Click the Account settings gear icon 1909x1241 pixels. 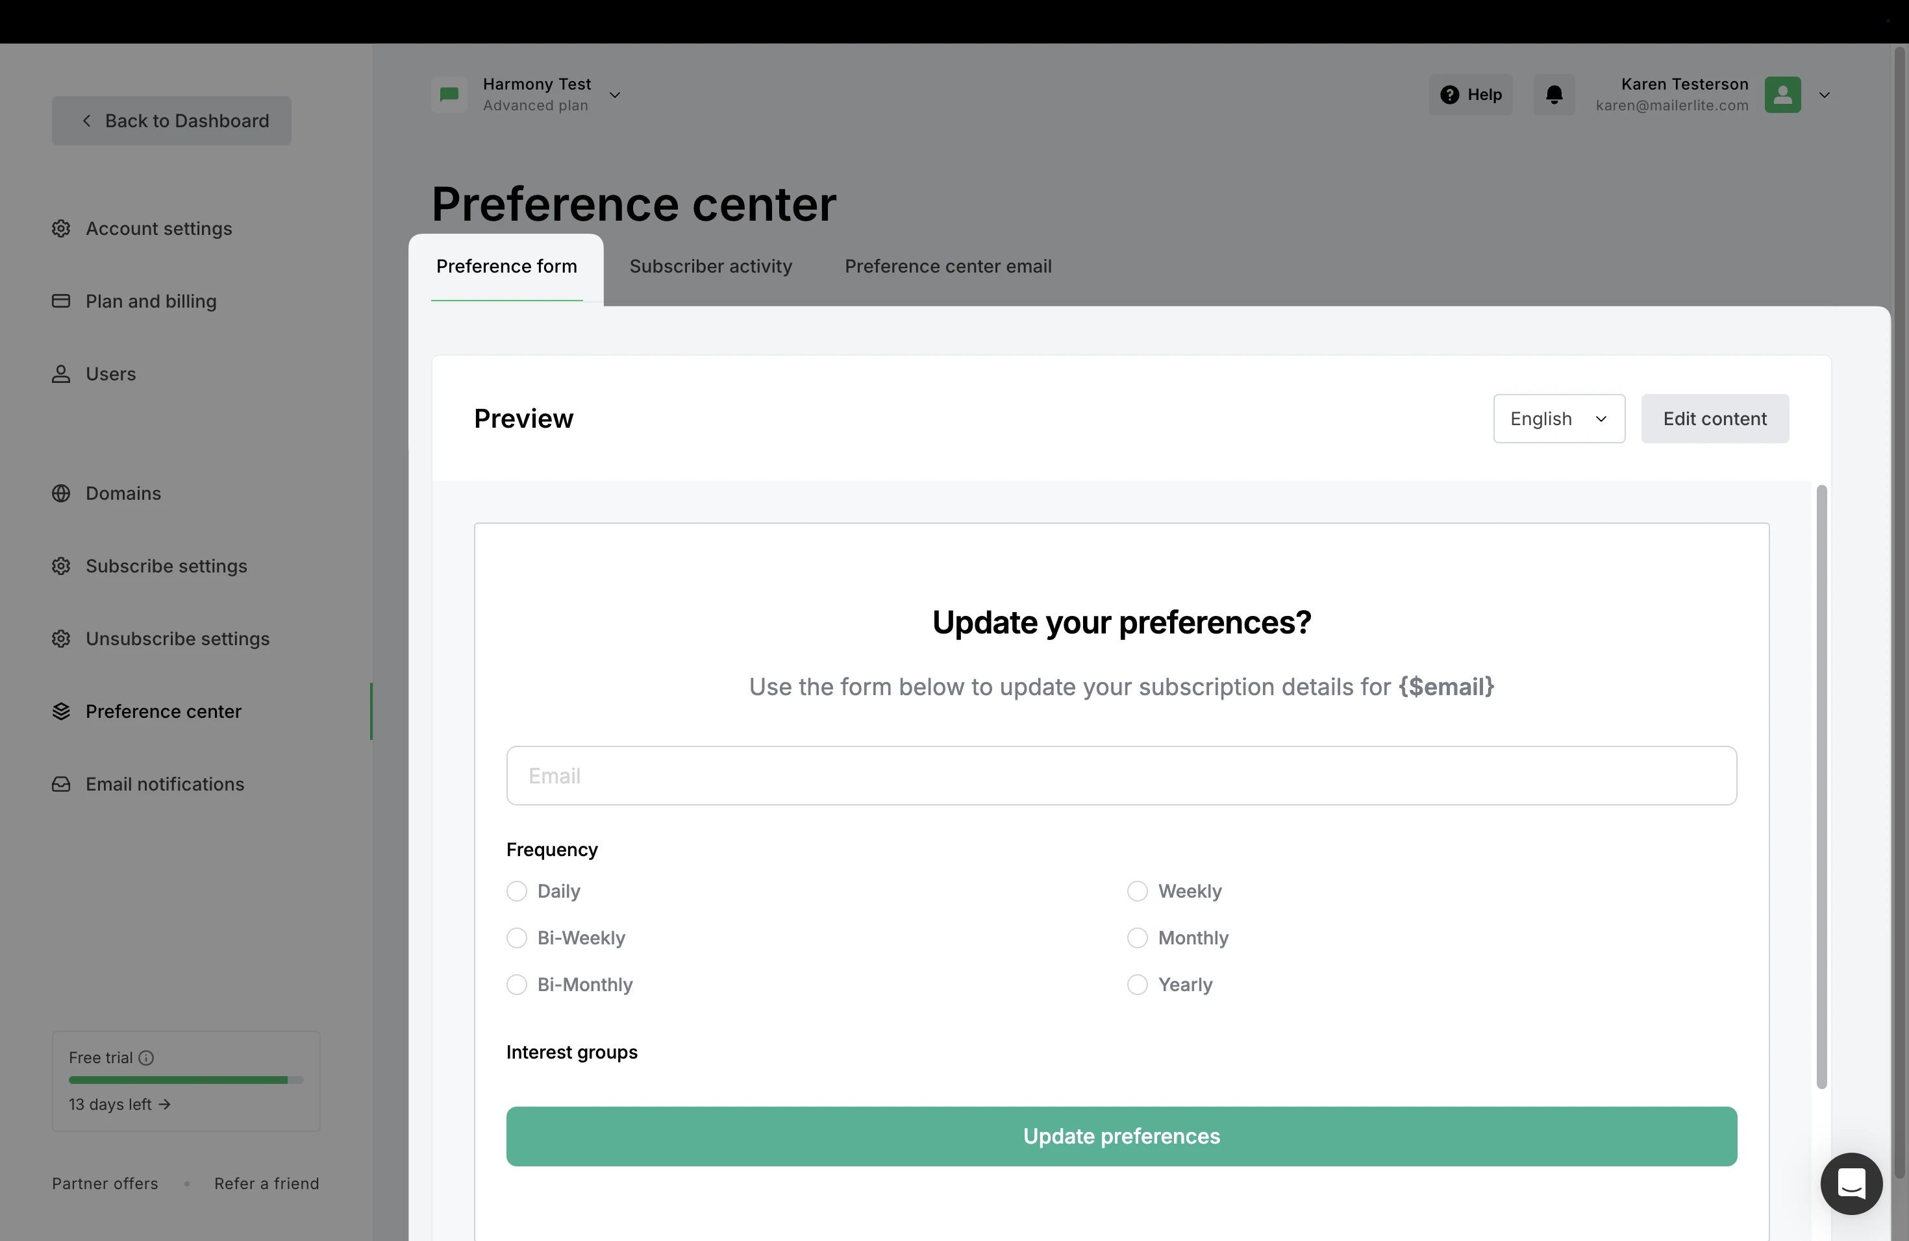pyautogui.click(x=61, y=228)
